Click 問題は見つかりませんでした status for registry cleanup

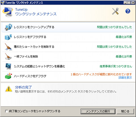(114, 27)
